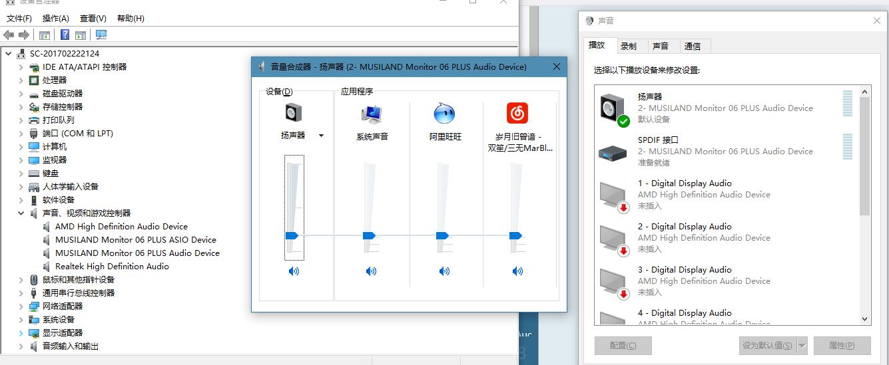Image resolution: width=889 pixels, height=365 pixels.
Task: Switch to the 录制 tab
Action: [x=628, y=46]
